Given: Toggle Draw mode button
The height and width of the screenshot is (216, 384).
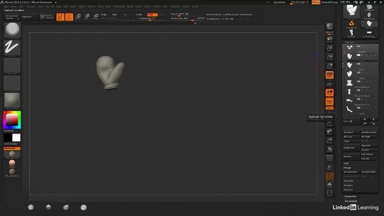Looking at the screenshot, I should (70, 17).
